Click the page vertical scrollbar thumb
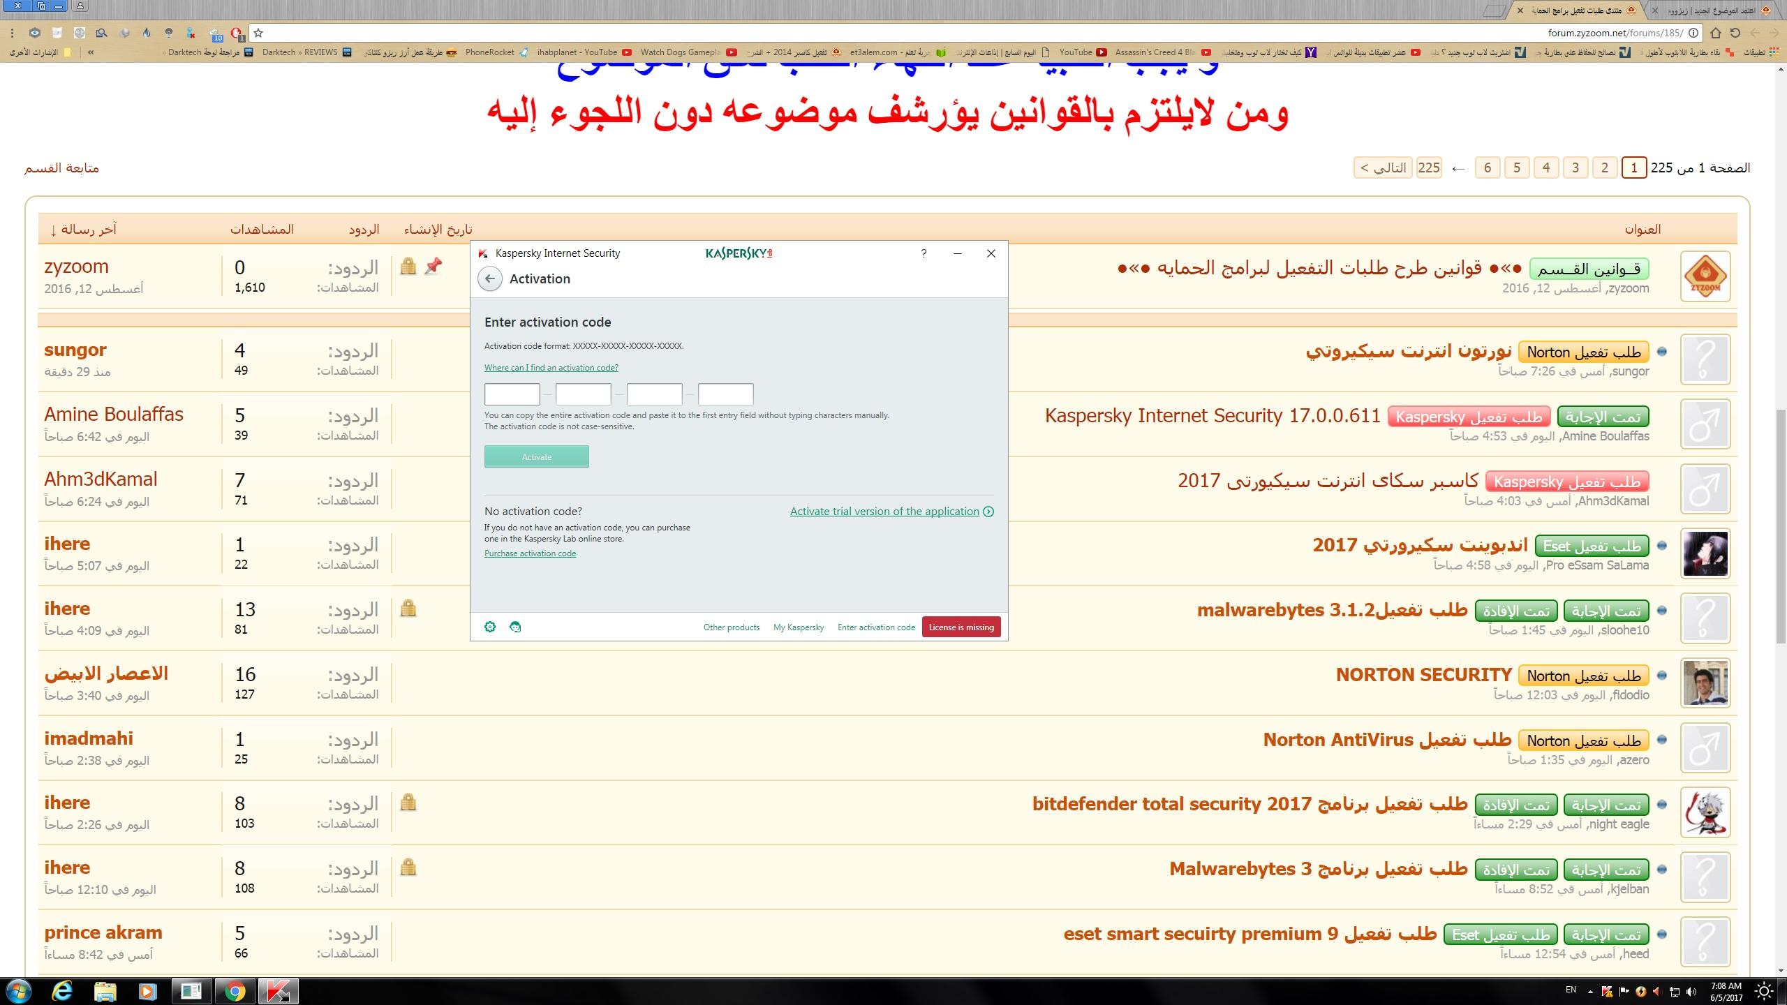Image resolution: width=1787 pixels, height=1005 pixels. click(x=1781, y=527)
